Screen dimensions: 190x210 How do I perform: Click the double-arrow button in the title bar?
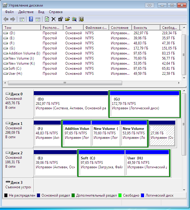coord(149,5)
